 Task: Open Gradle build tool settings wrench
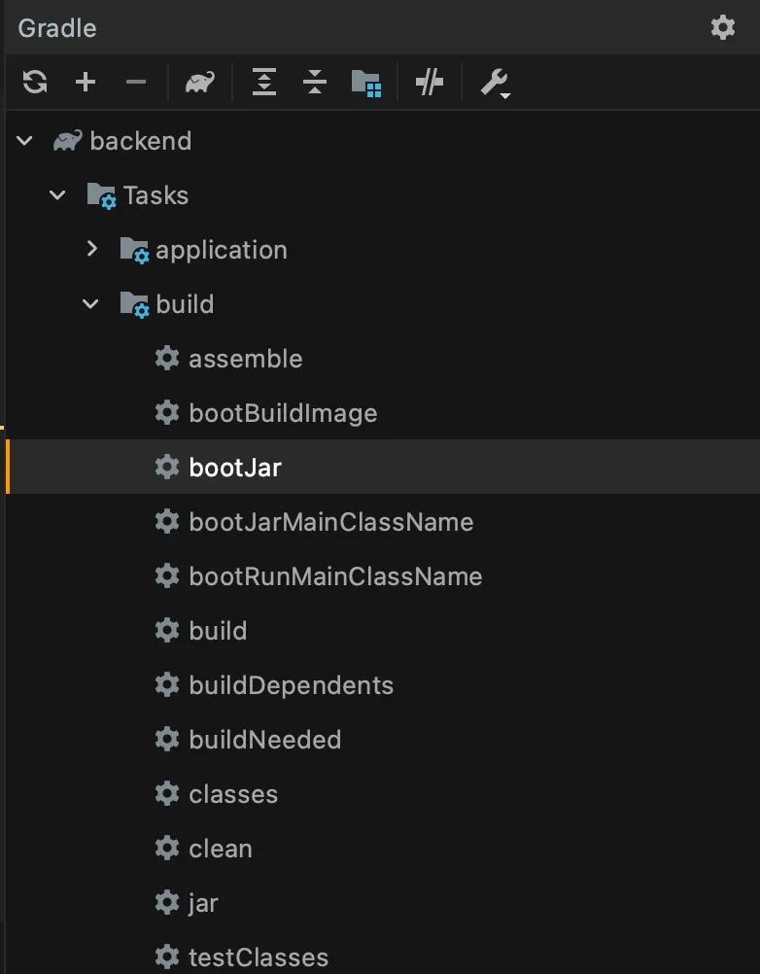pos(495,83)
